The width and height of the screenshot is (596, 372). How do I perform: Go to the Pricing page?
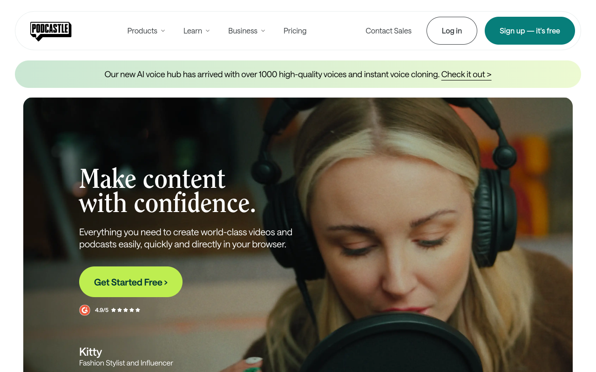[295, 31]
